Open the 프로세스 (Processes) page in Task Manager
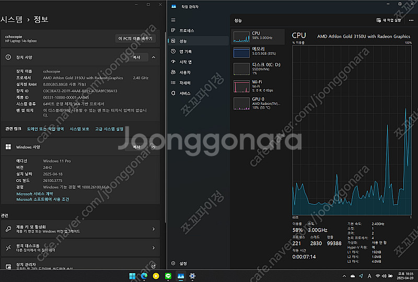The height and width of the screenshot is (282, 418). click(x=199, y=31)
